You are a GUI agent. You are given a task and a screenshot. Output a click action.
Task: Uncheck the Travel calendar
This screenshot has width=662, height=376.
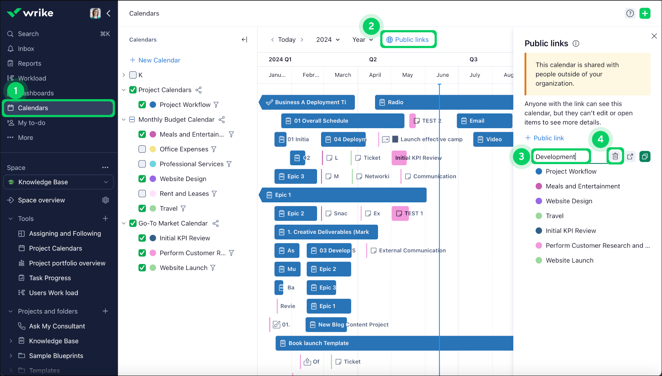(x=142, y=208)
